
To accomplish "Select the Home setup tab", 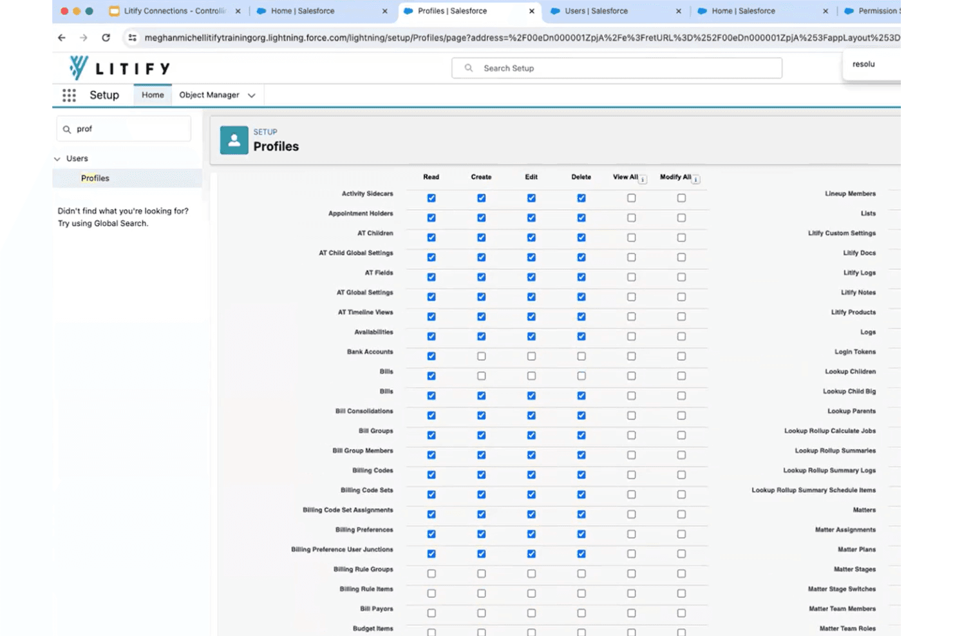I will 153,95.
